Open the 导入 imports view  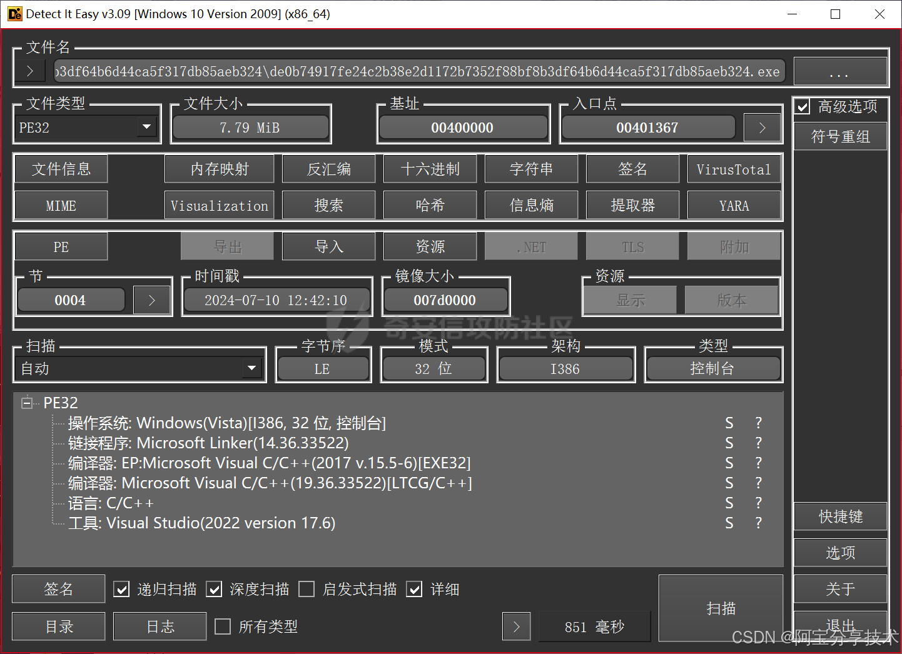(329, 246)
